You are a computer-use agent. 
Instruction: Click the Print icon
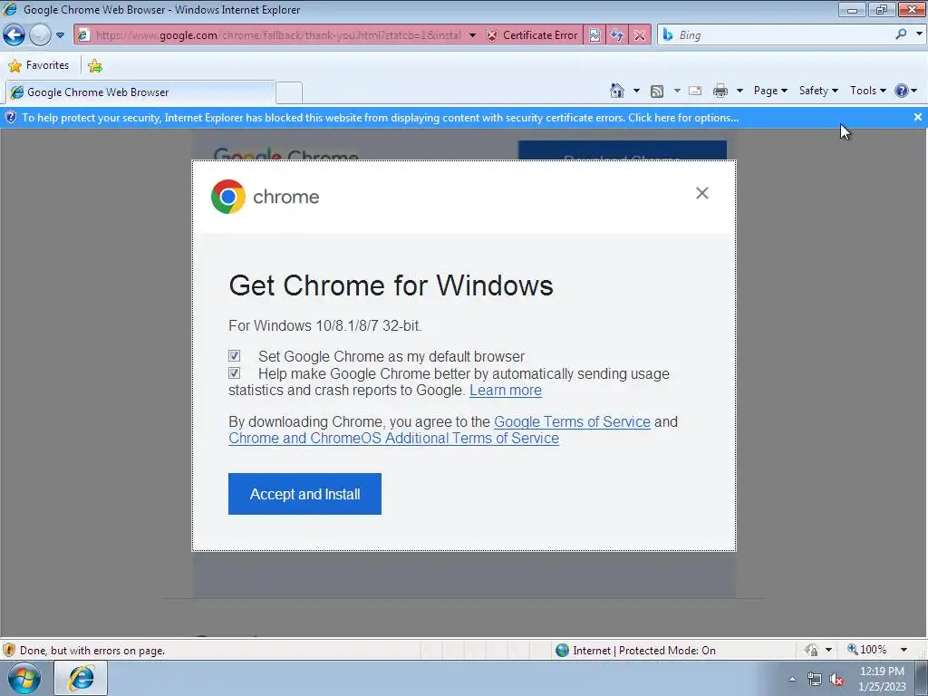tap(720, 91)
